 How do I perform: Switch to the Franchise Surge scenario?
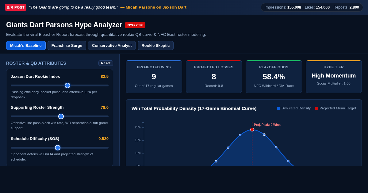pyautogui.click(x=67, y=46)
